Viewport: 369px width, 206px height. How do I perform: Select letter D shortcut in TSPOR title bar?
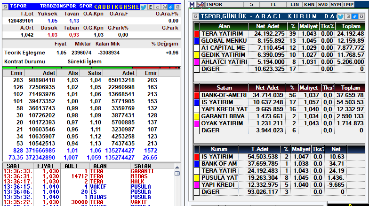coord(104,7)
